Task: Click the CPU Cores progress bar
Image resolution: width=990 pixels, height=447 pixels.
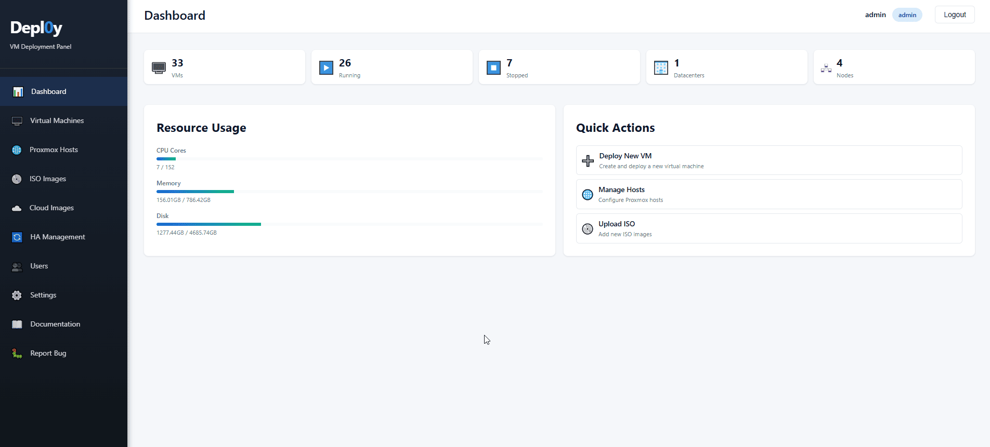Action: point(349,159)
